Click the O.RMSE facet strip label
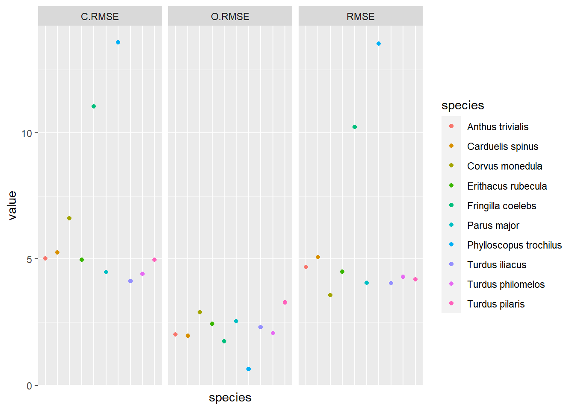The width and height of the screenshot is (575, 410). [230, 16]
